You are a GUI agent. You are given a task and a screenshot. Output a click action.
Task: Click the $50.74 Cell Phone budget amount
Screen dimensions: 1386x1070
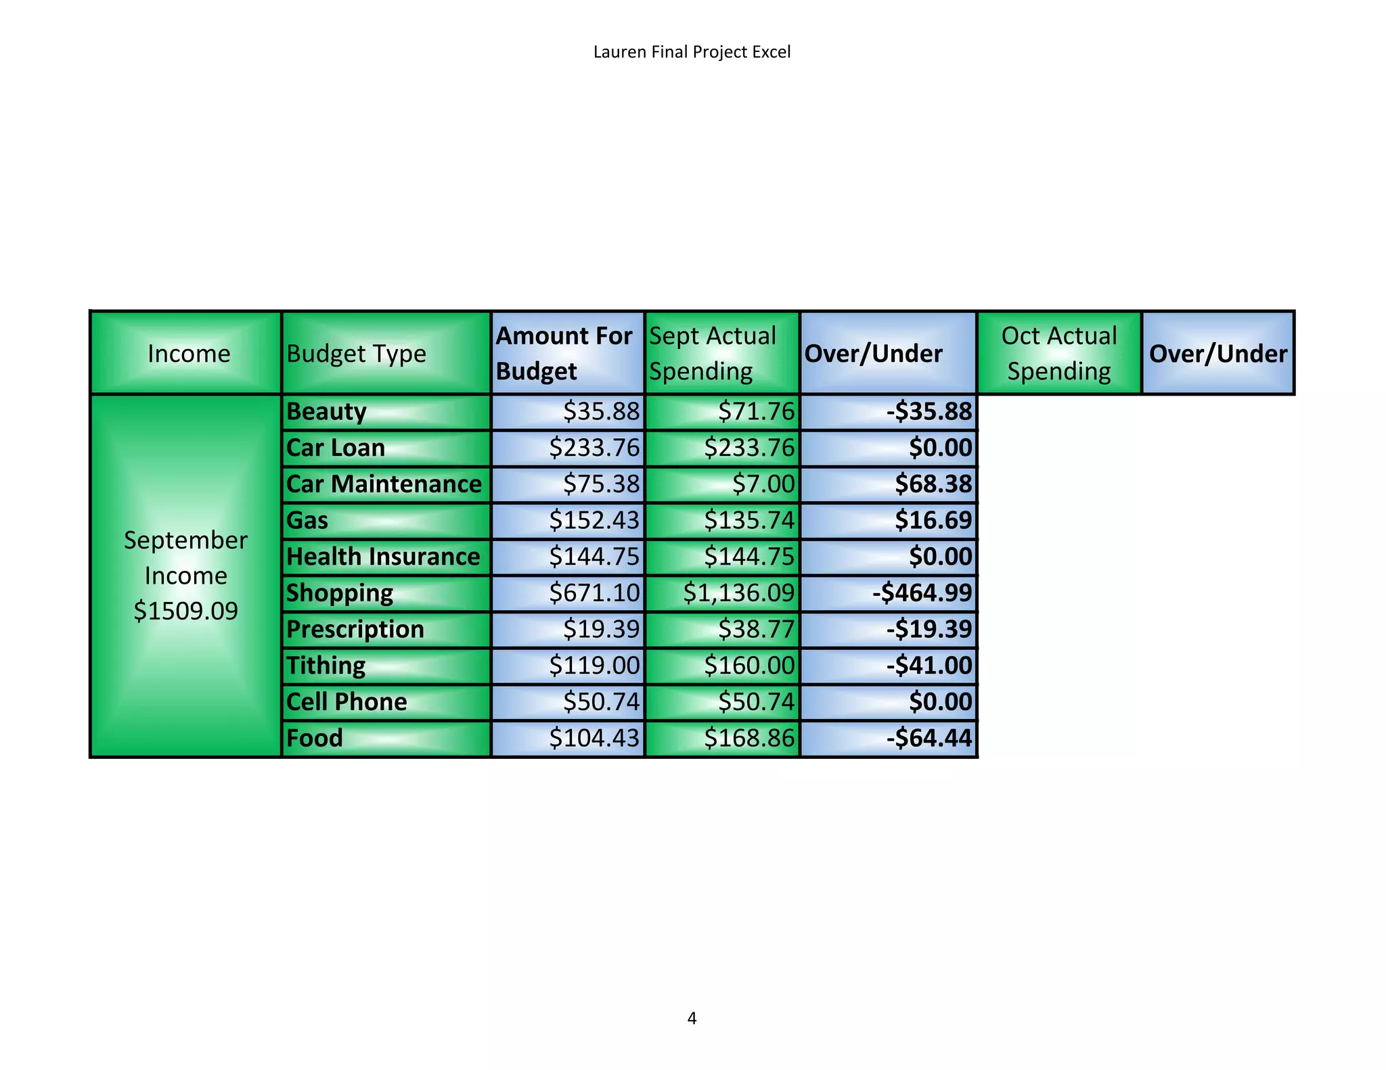[568, 702]
